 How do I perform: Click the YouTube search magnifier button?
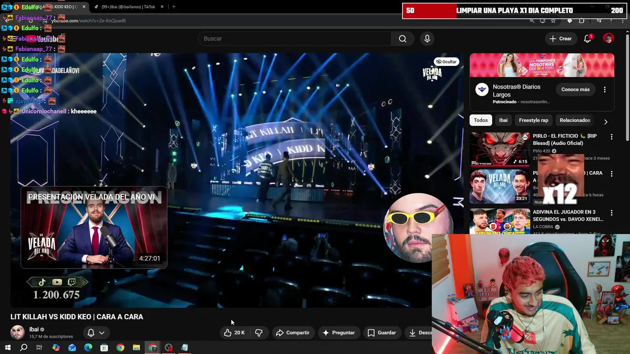click(x=403, y=39)
